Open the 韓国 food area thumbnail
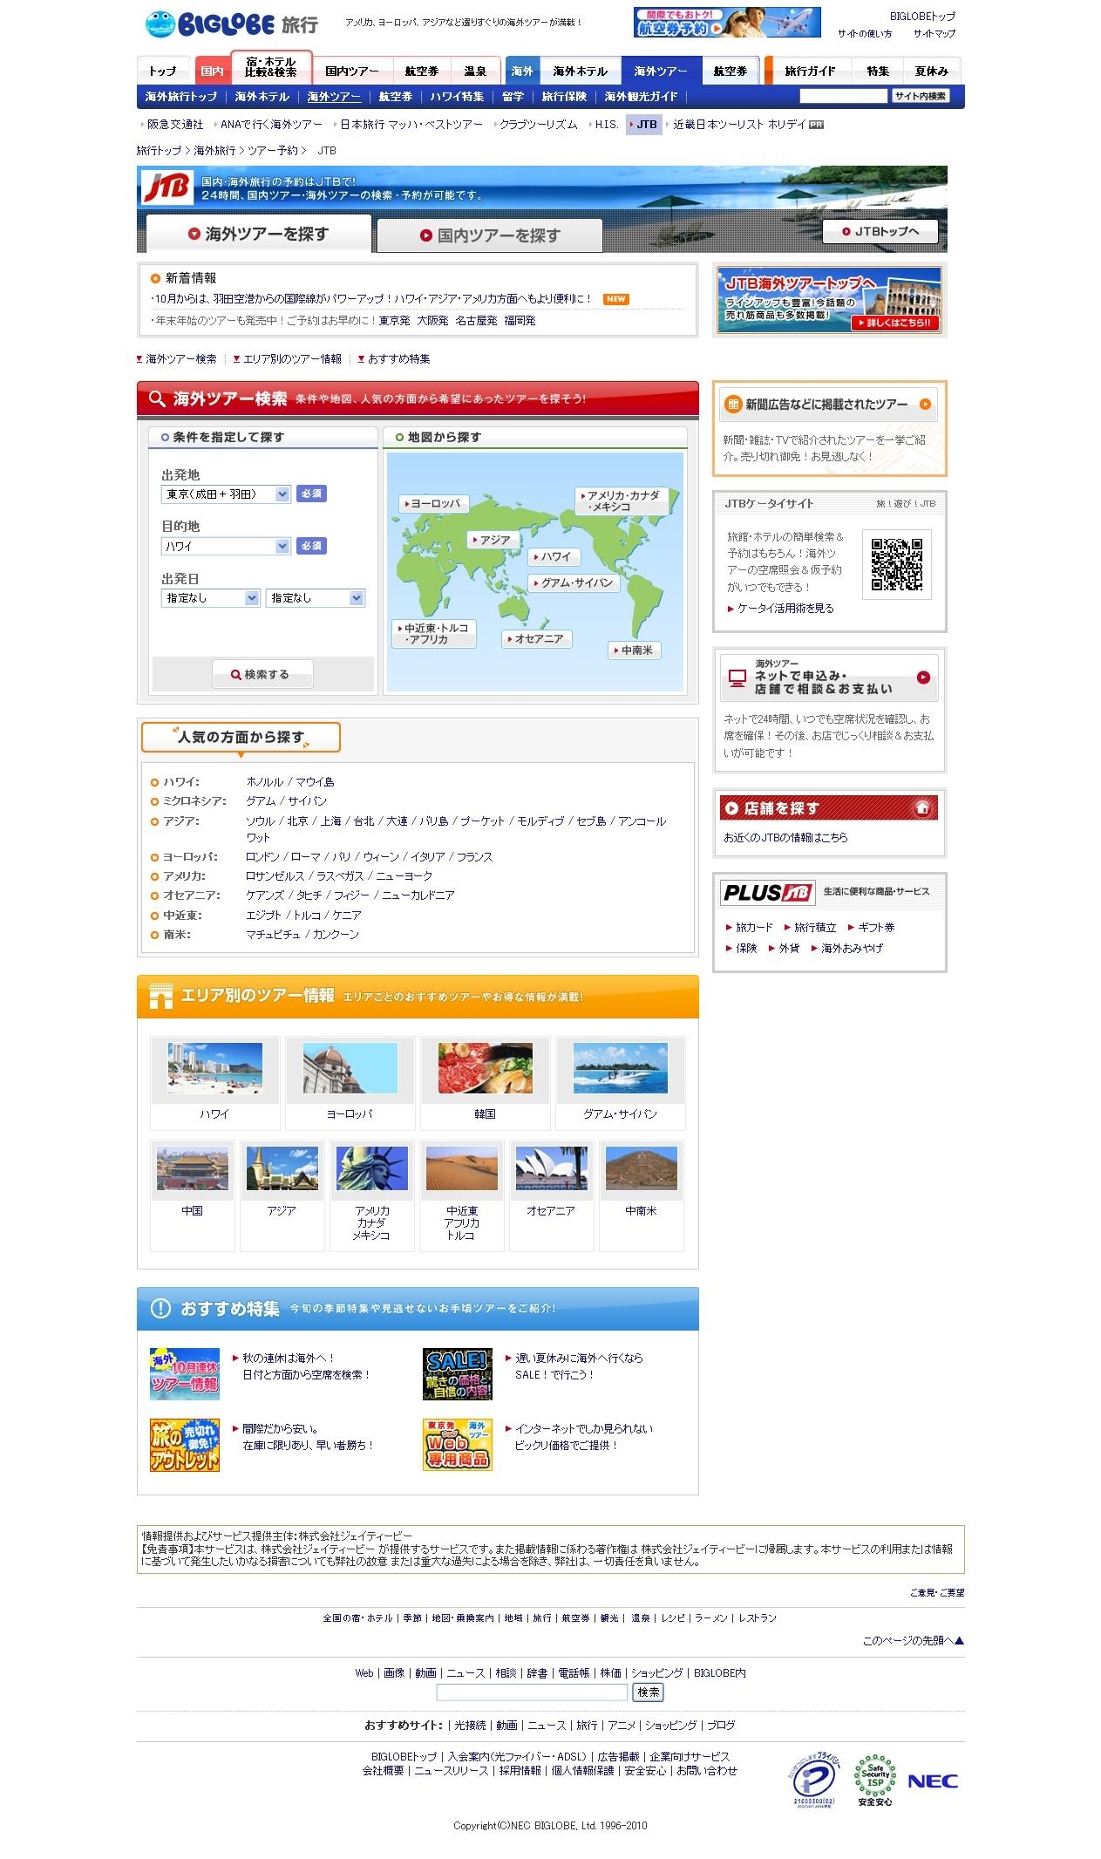Screen dimensions: 1101x1859 click(485, 1067)
